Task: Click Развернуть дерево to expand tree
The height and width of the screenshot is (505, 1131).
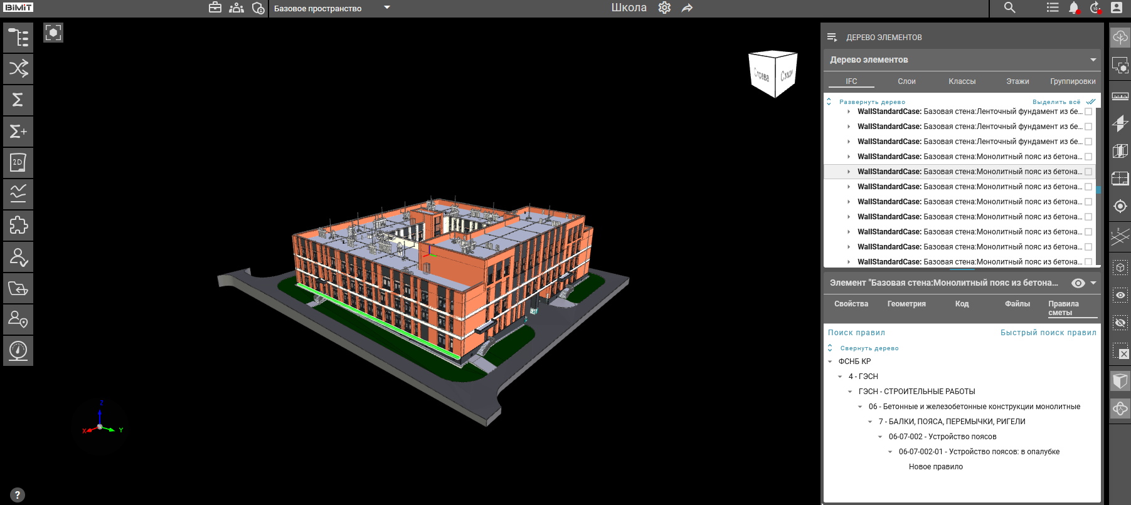Action: pyautogui.click(x=872, y=102)
